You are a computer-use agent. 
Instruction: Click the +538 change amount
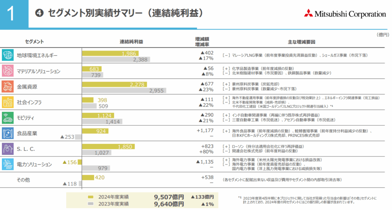(x=207, y=177)
